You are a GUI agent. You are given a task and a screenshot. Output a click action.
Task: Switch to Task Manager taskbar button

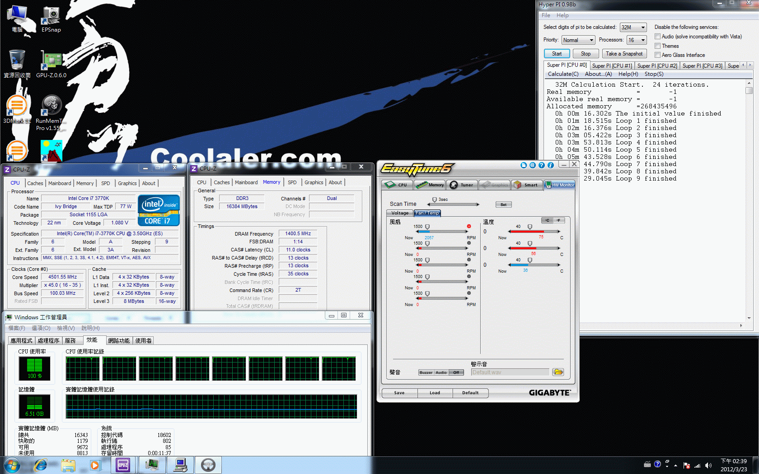click(152, 465)
